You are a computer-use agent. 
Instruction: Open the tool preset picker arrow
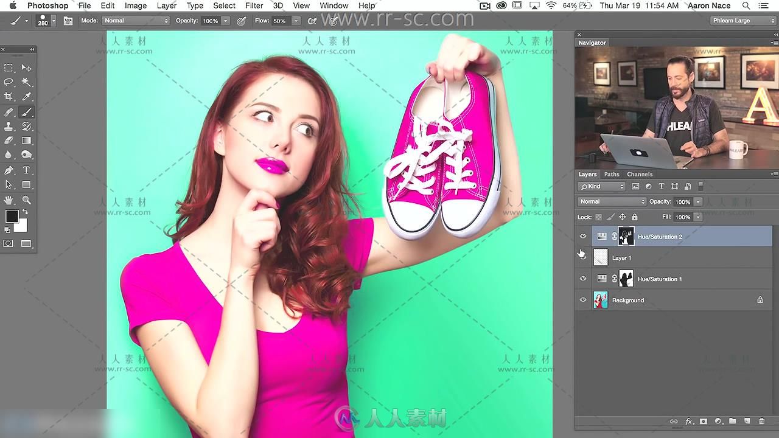[x=26, y=21]
